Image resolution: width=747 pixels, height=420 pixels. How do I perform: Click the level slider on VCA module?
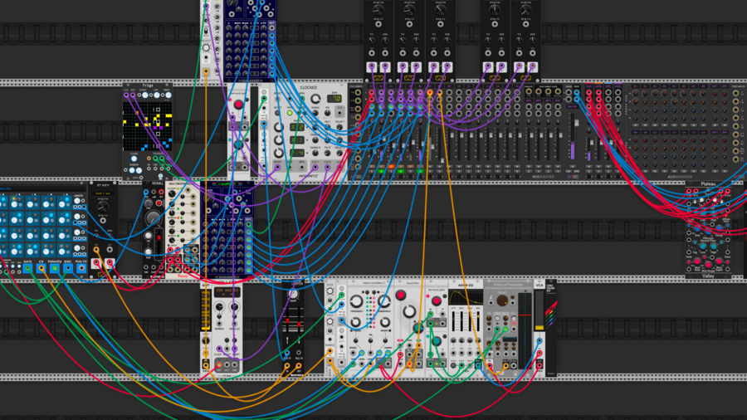pos(539,310)
